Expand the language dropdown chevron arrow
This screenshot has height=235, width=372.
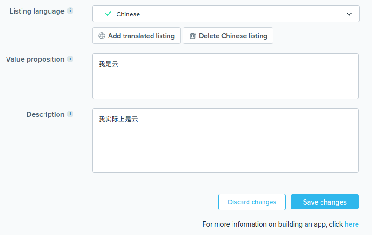coord(349,14)
